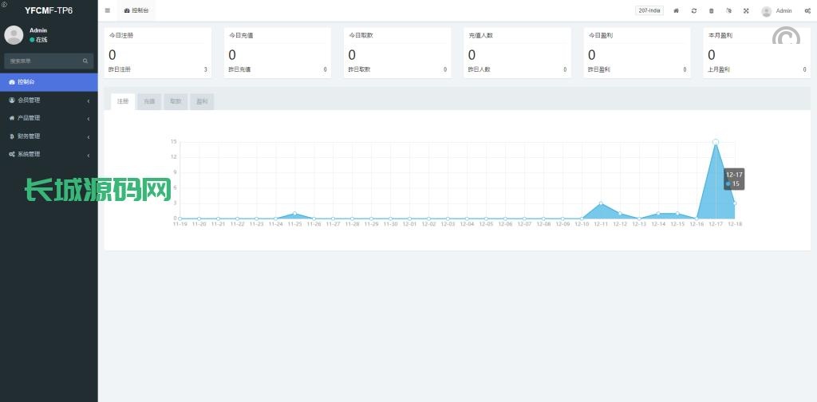
Task: Toggle the sidebar hamburger menu
Action: 108,10
